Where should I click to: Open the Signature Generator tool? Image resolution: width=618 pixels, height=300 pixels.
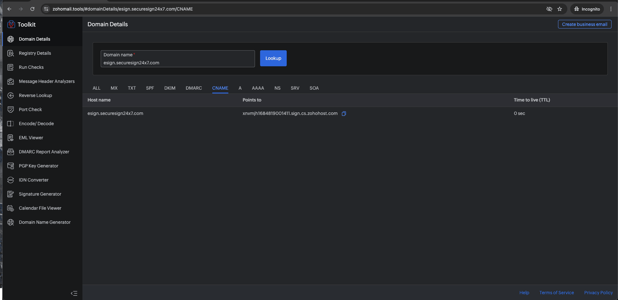40,194
